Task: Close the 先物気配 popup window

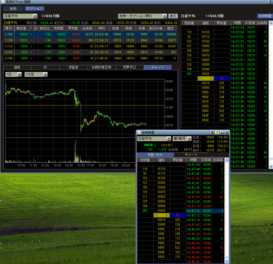Action: click(227, 132)
